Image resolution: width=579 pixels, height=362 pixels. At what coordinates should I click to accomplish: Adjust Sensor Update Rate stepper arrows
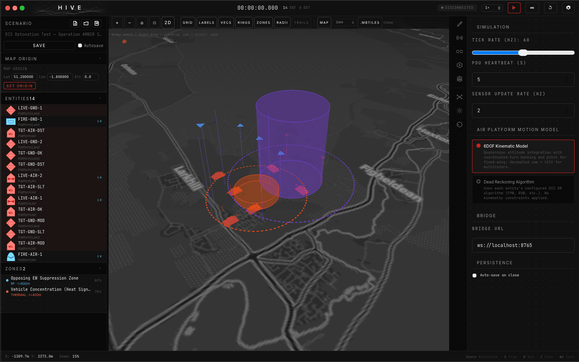567,111
